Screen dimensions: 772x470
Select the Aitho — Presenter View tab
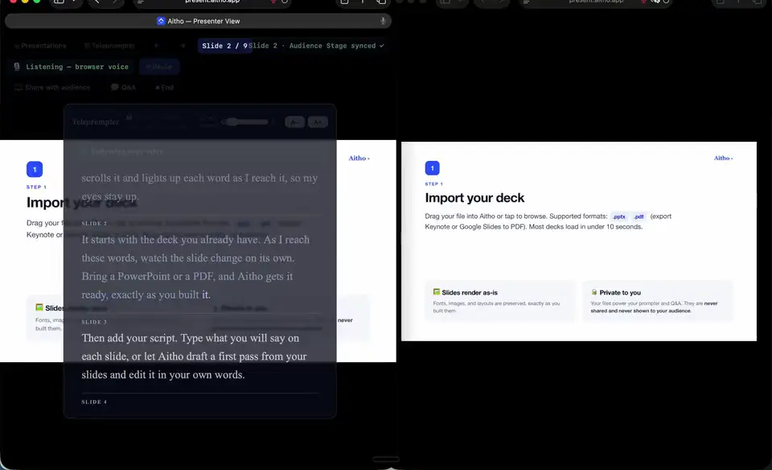click(x=199, y=21)
